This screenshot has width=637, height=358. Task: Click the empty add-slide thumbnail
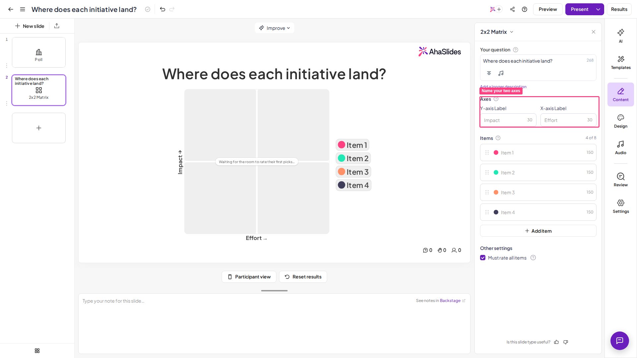(39, 128)
